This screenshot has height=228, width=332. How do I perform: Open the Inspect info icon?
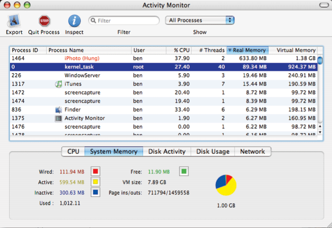tap(74, 21)
